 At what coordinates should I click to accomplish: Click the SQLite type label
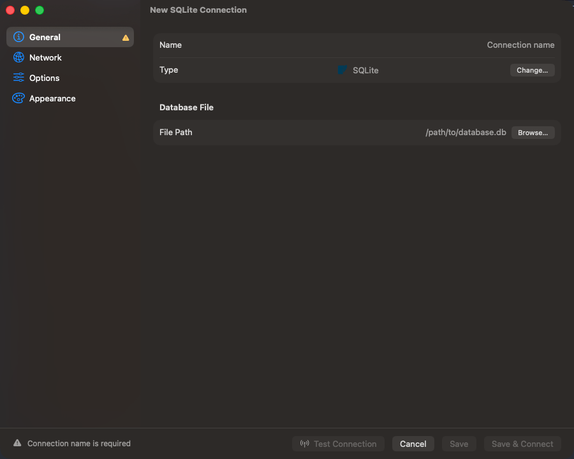coord(365,70)
